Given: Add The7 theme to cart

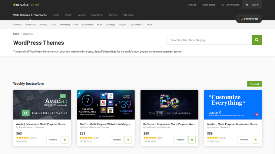Looking at the screenshot, I should [x=128, y=140].
